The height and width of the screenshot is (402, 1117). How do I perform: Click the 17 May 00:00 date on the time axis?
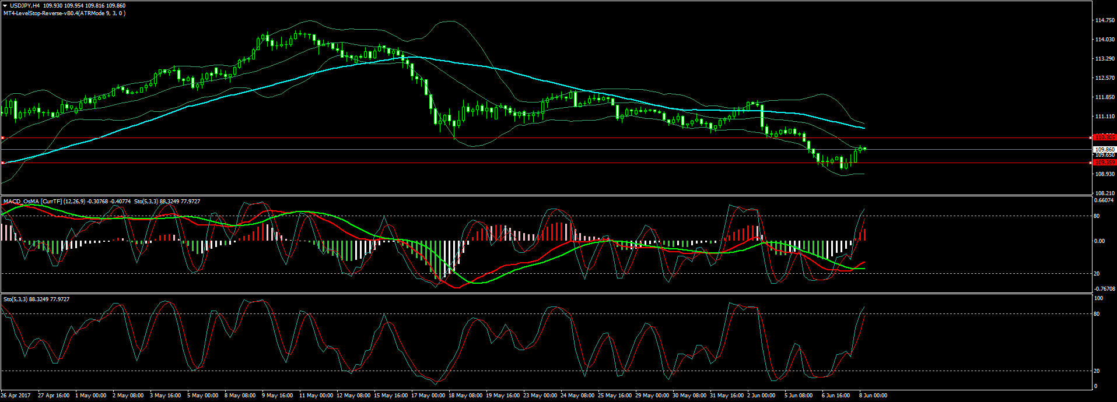pyautogui.click(x=428, y=396)
